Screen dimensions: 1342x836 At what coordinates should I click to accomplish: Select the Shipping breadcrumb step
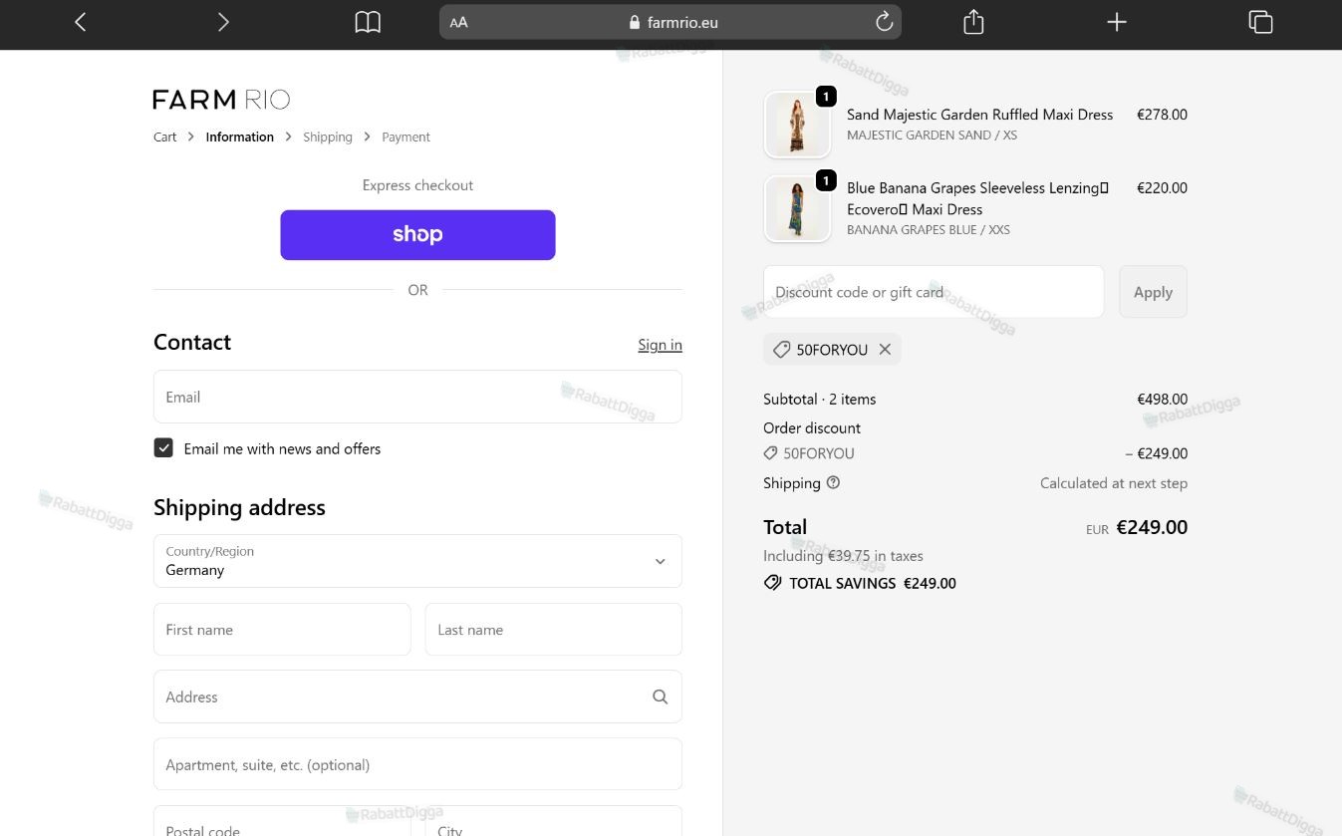tap(328, 137)
